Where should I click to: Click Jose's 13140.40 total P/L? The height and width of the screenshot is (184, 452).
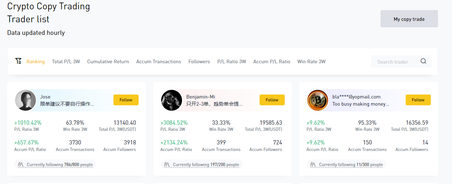point(125,123)
